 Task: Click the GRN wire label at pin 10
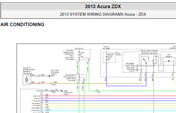point(47,112)
